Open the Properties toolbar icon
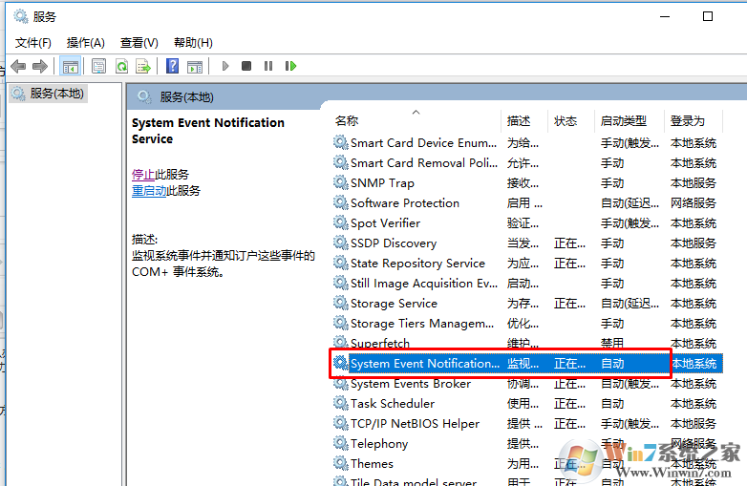747x486 pixels. coord(98,66)
